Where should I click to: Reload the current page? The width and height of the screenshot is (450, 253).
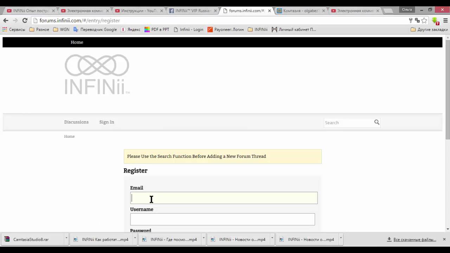pos(25,20)
